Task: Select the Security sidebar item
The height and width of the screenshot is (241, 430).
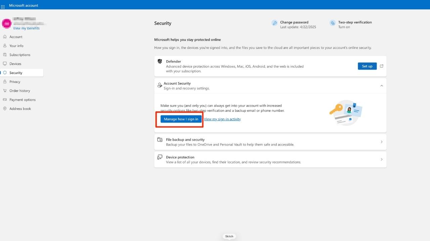Action: pyautogui.click(x=21, y=73)
